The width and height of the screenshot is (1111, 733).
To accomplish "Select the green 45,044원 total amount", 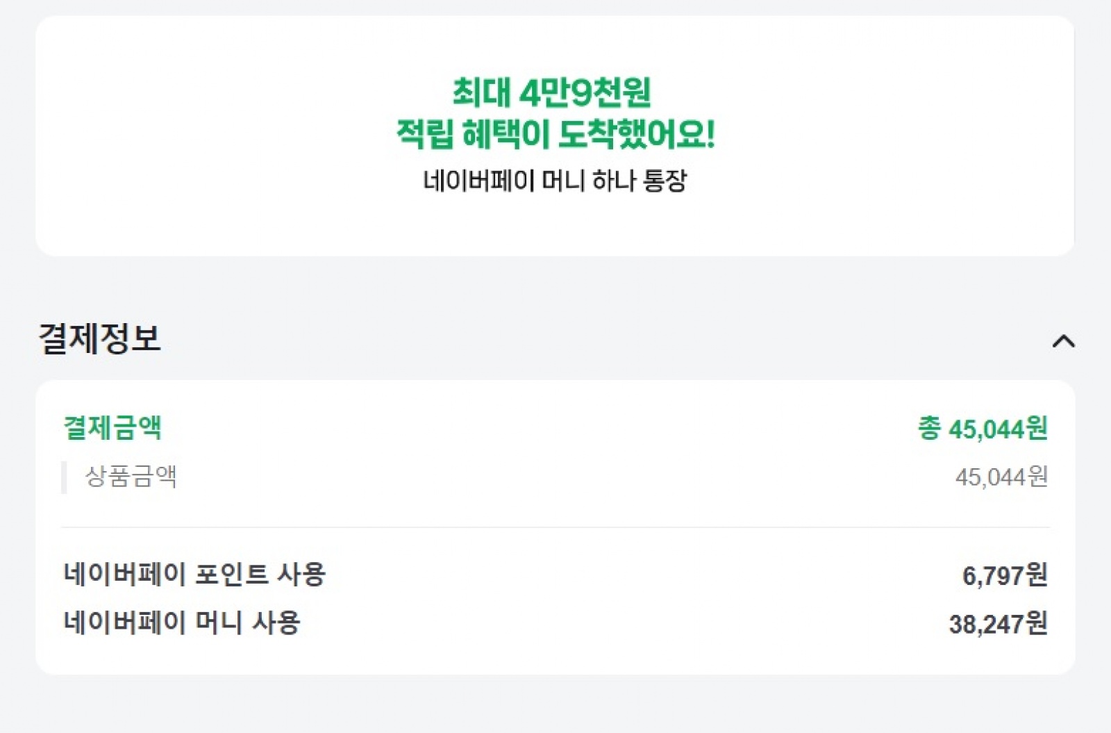I will [x=998, y=429].
